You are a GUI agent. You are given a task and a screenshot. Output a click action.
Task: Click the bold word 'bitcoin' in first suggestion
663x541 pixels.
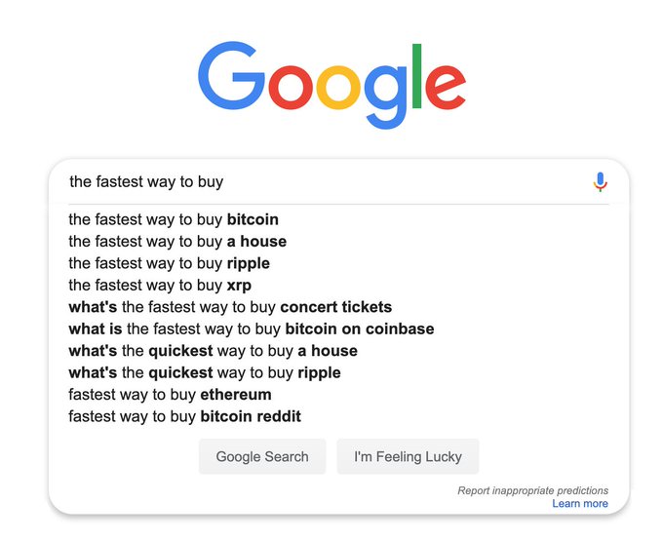coord(253,219)
